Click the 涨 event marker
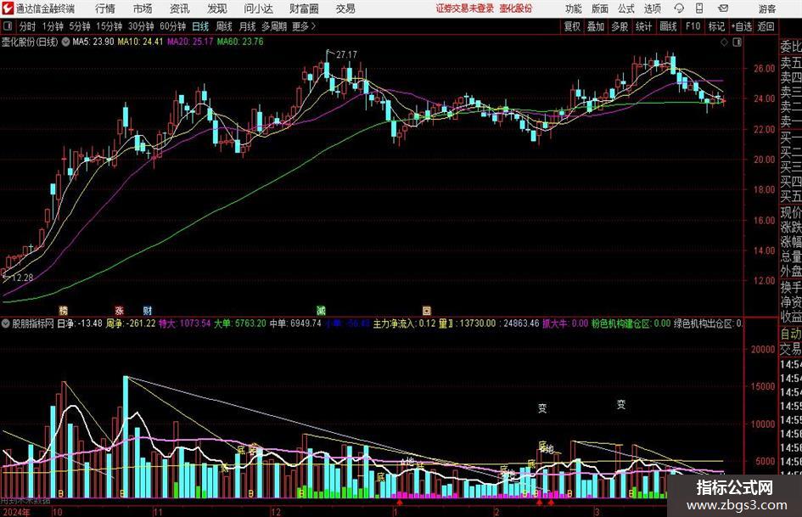 [119, 311]
